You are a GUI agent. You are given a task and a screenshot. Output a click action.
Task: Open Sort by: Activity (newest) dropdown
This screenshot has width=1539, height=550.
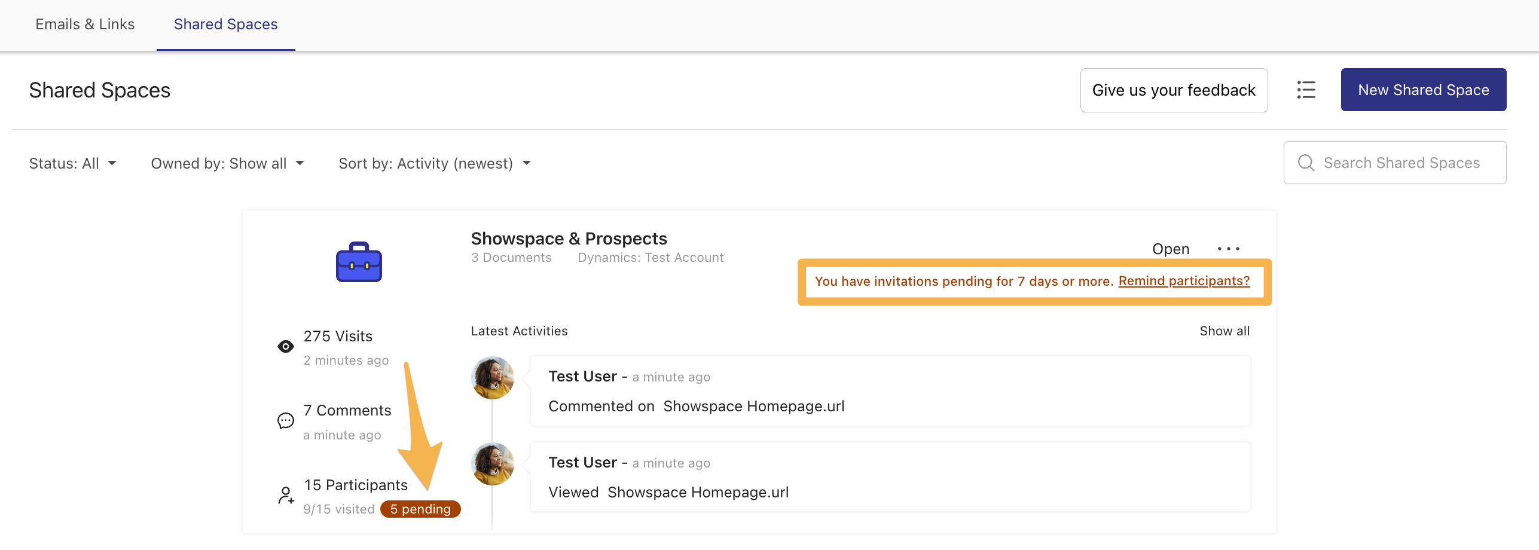point(434,164)
